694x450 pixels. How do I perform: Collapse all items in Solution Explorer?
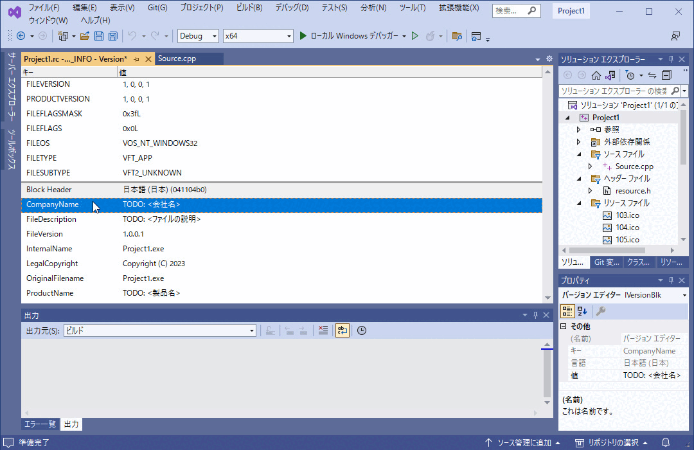click(666, 75)
